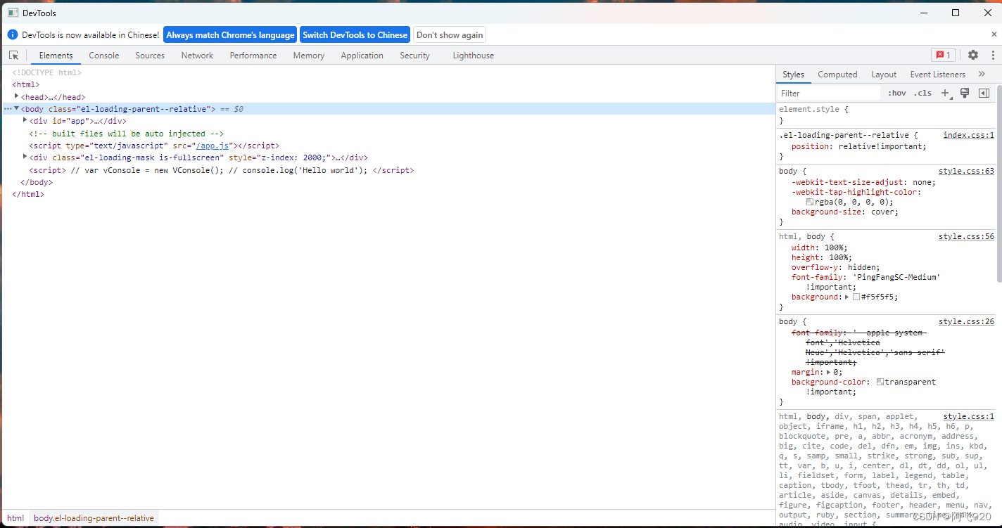Switch to the Console tab

pos(104,56)
